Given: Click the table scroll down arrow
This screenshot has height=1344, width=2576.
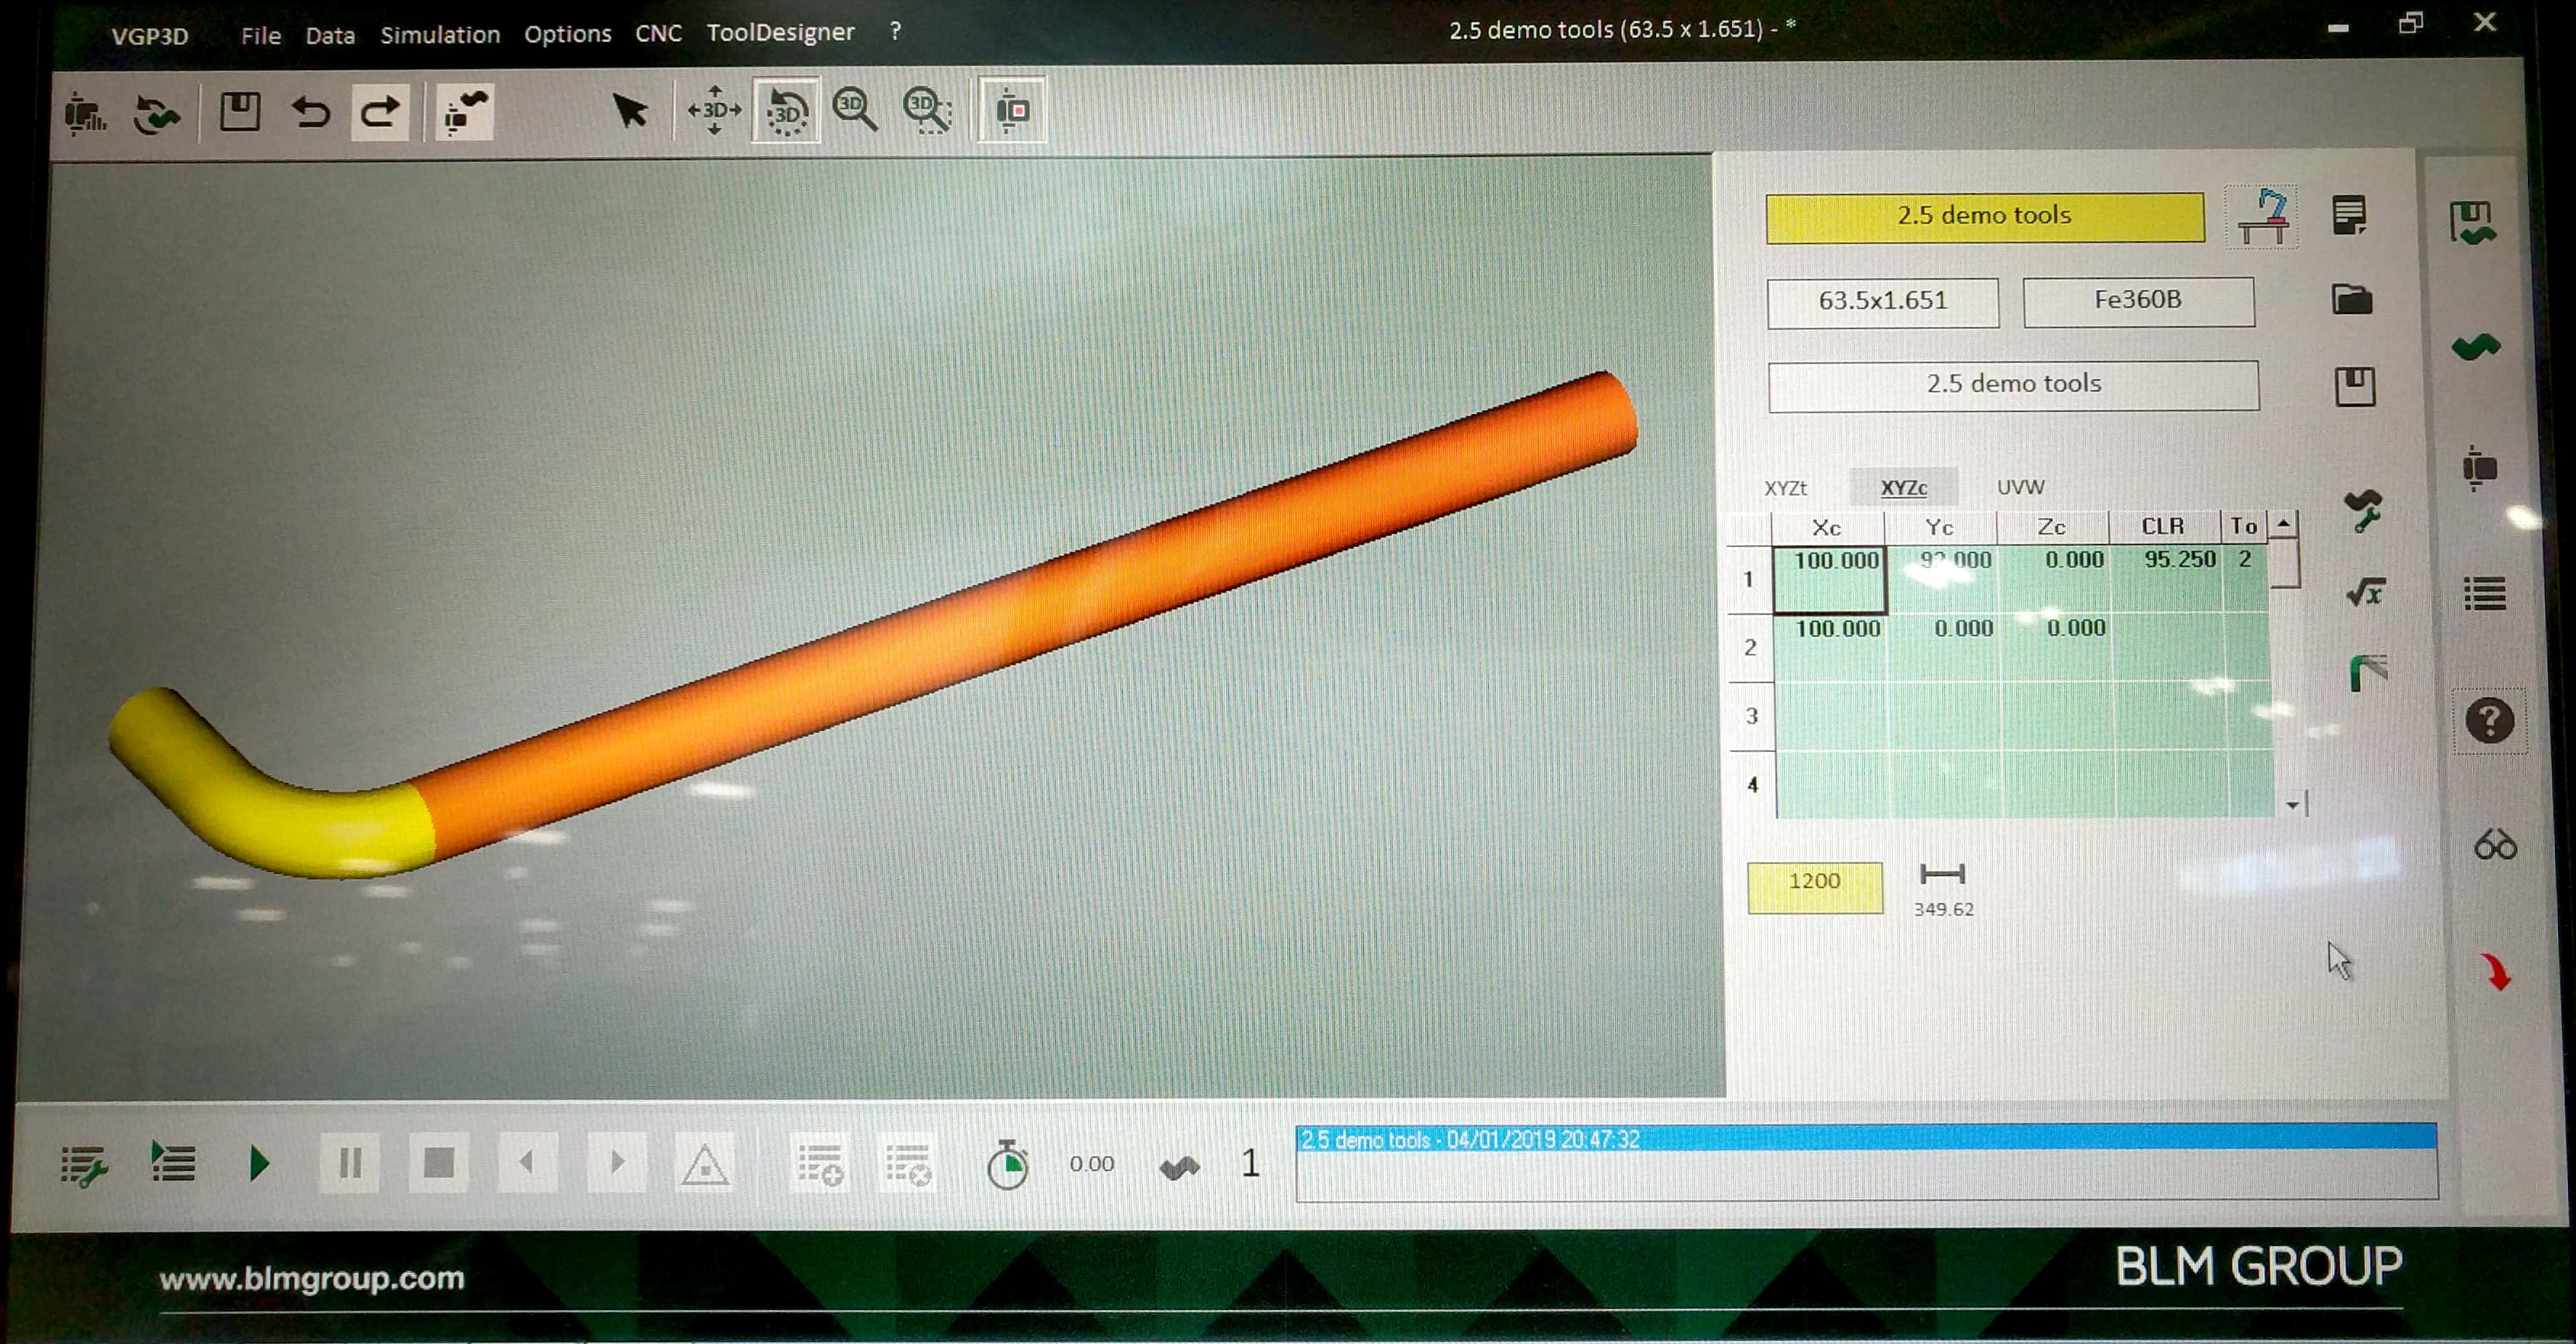Looking at the screenshot, I should pyautogui.click(x=2291, y=805).
